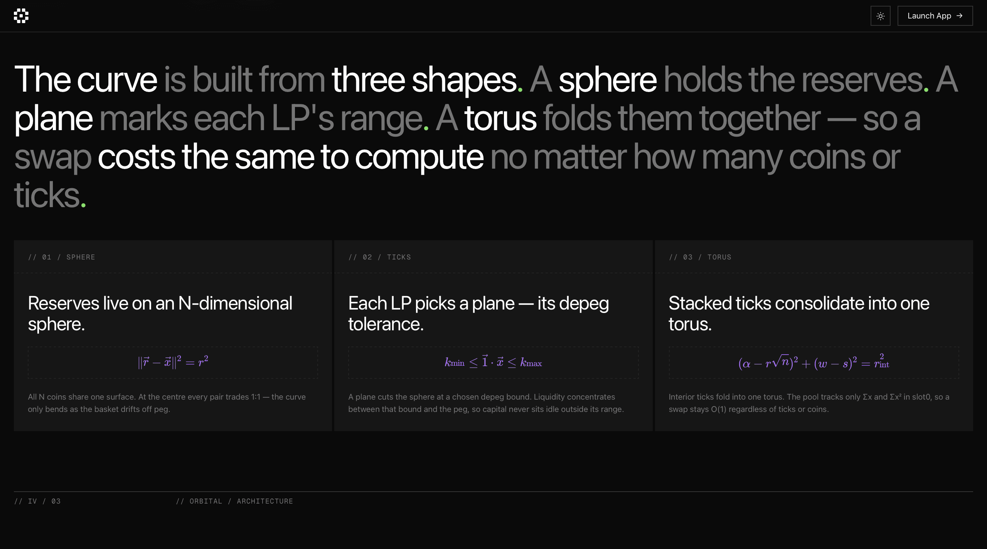Click the Launch App button

pos(935,16)
